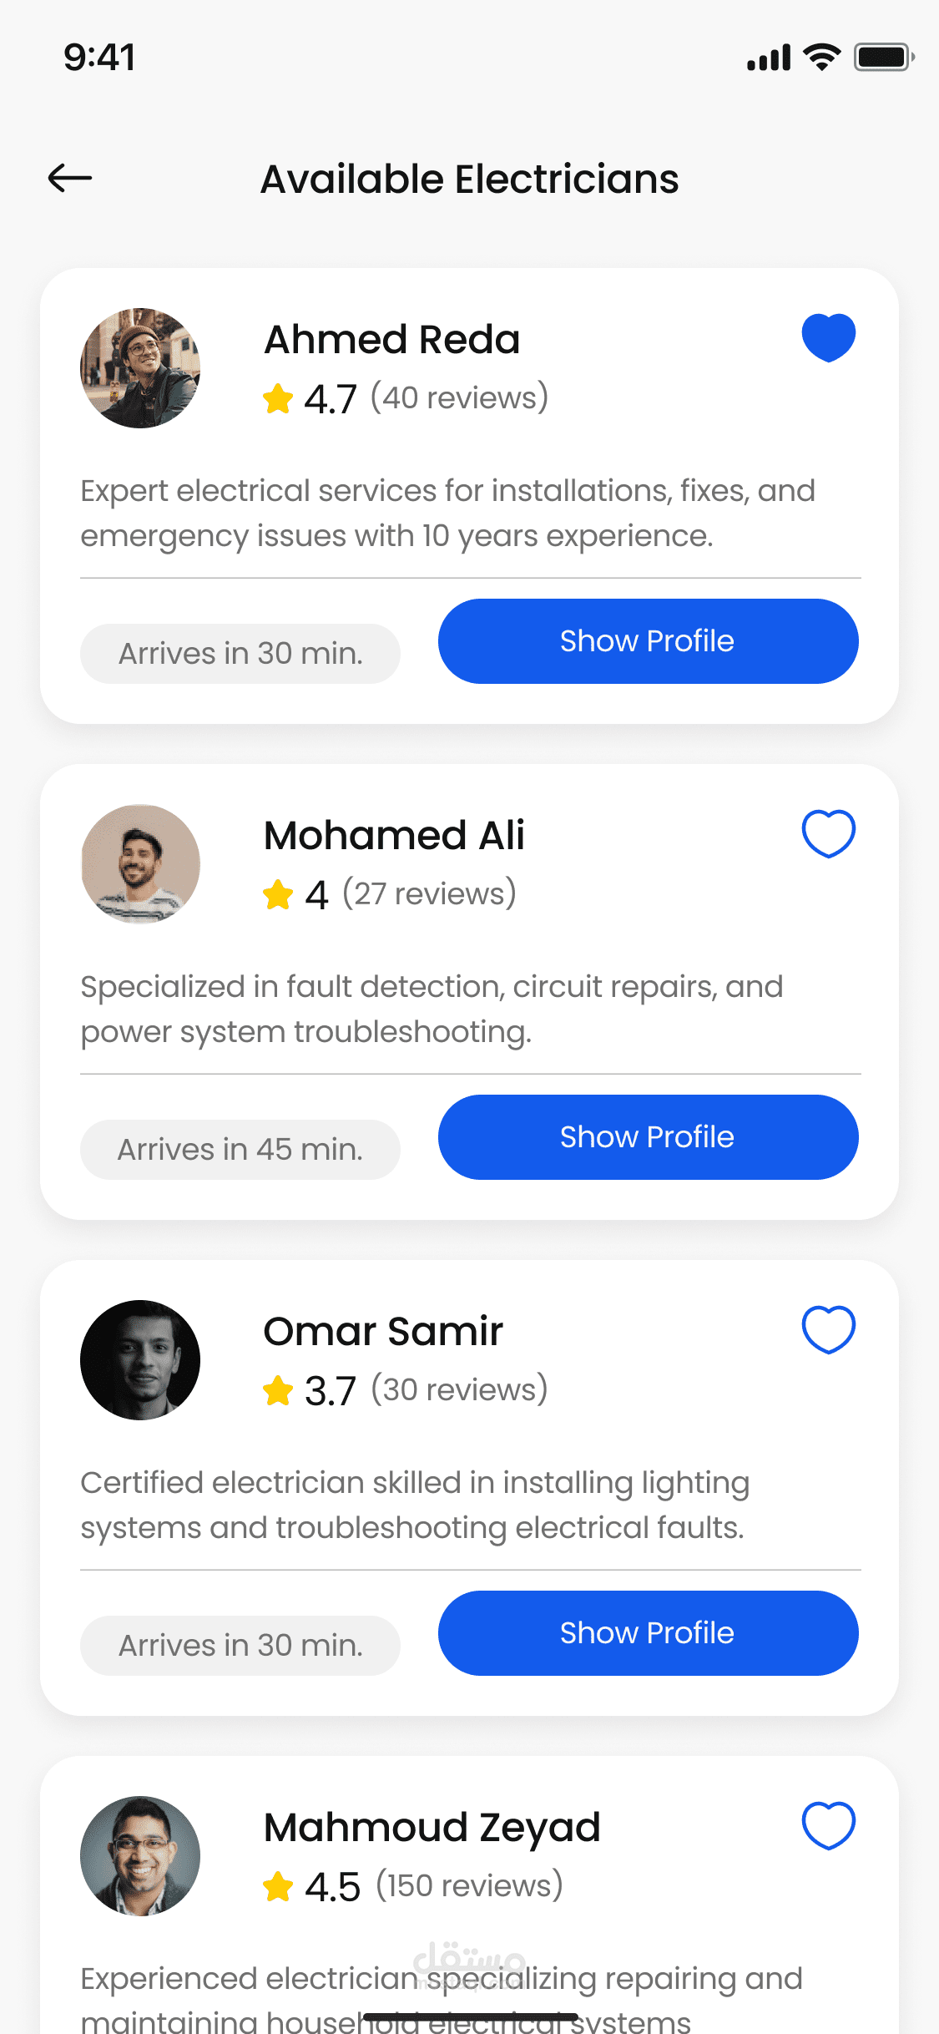Viewport: 939px width, 2034px height.
Task: Click Ahmed Reda's rating star icon
Action: (x=278, y=398)
